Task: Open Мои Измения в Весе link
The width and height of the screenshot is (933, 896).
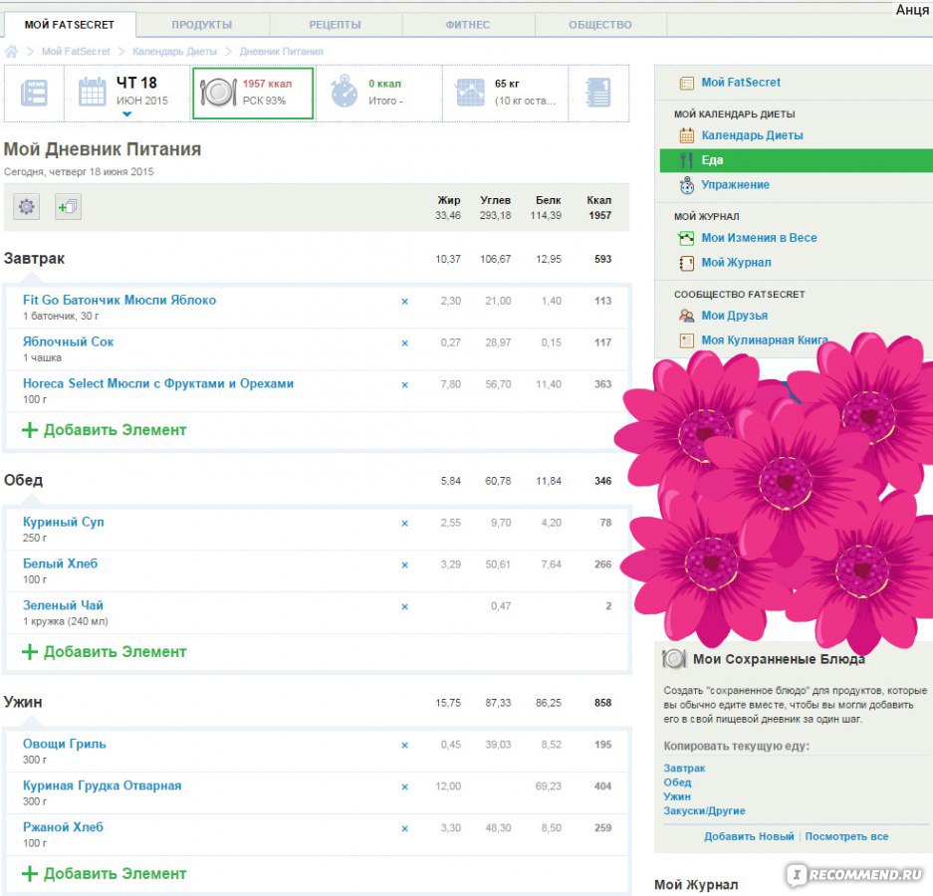Action: 759,238
